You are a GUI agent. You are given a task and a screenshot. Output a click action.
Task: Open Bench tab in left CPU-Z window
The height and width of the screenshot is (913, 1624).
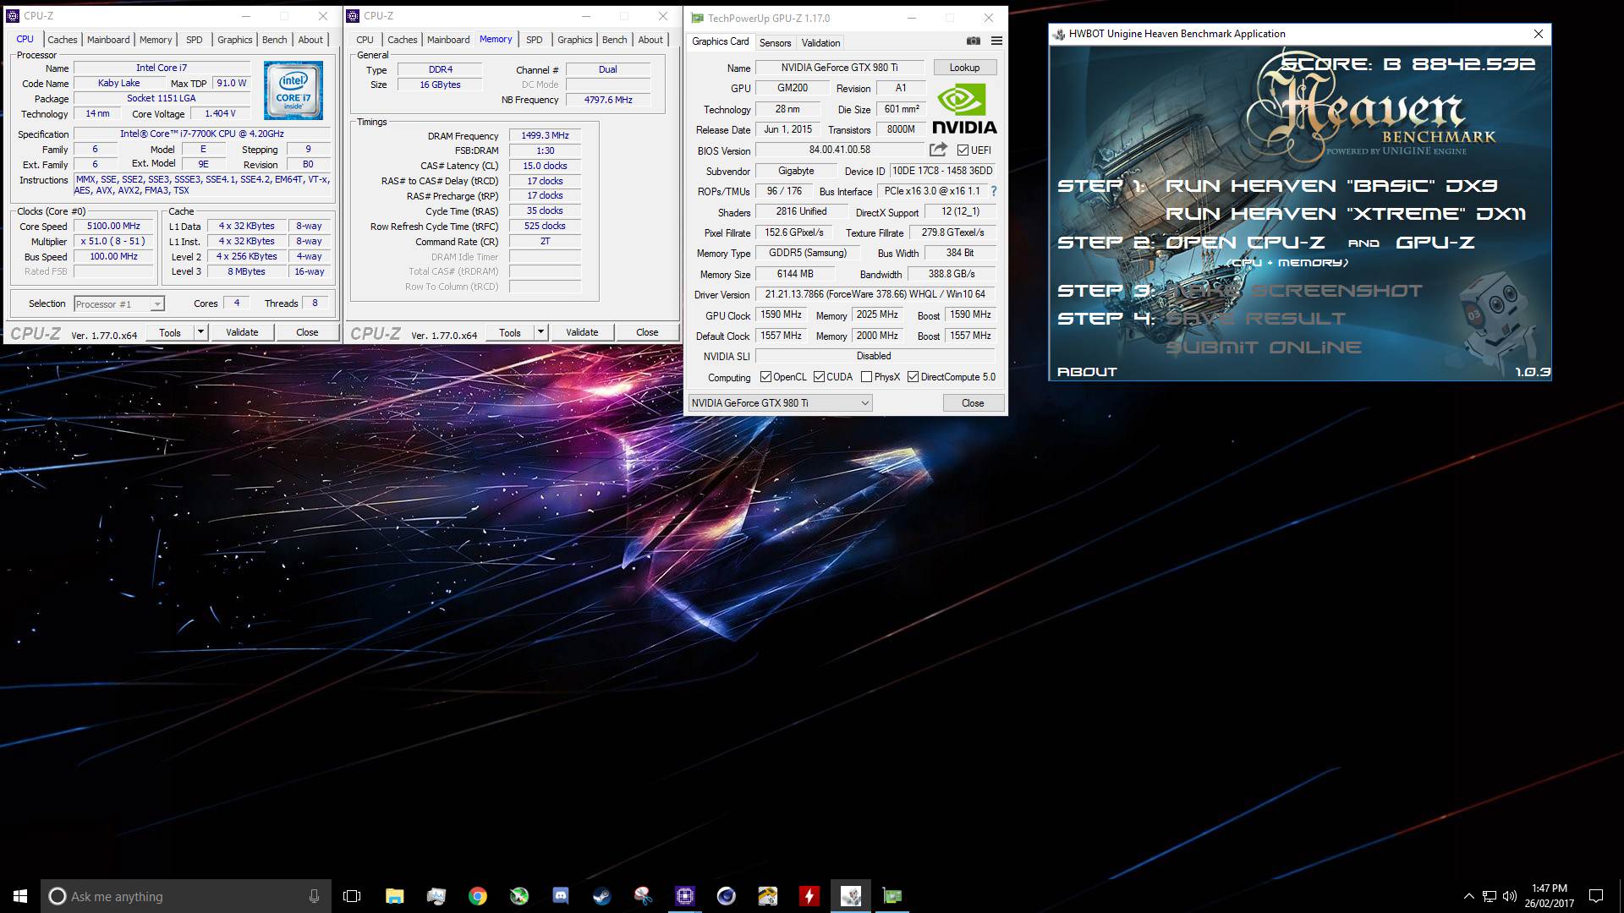tap(274, 40)
